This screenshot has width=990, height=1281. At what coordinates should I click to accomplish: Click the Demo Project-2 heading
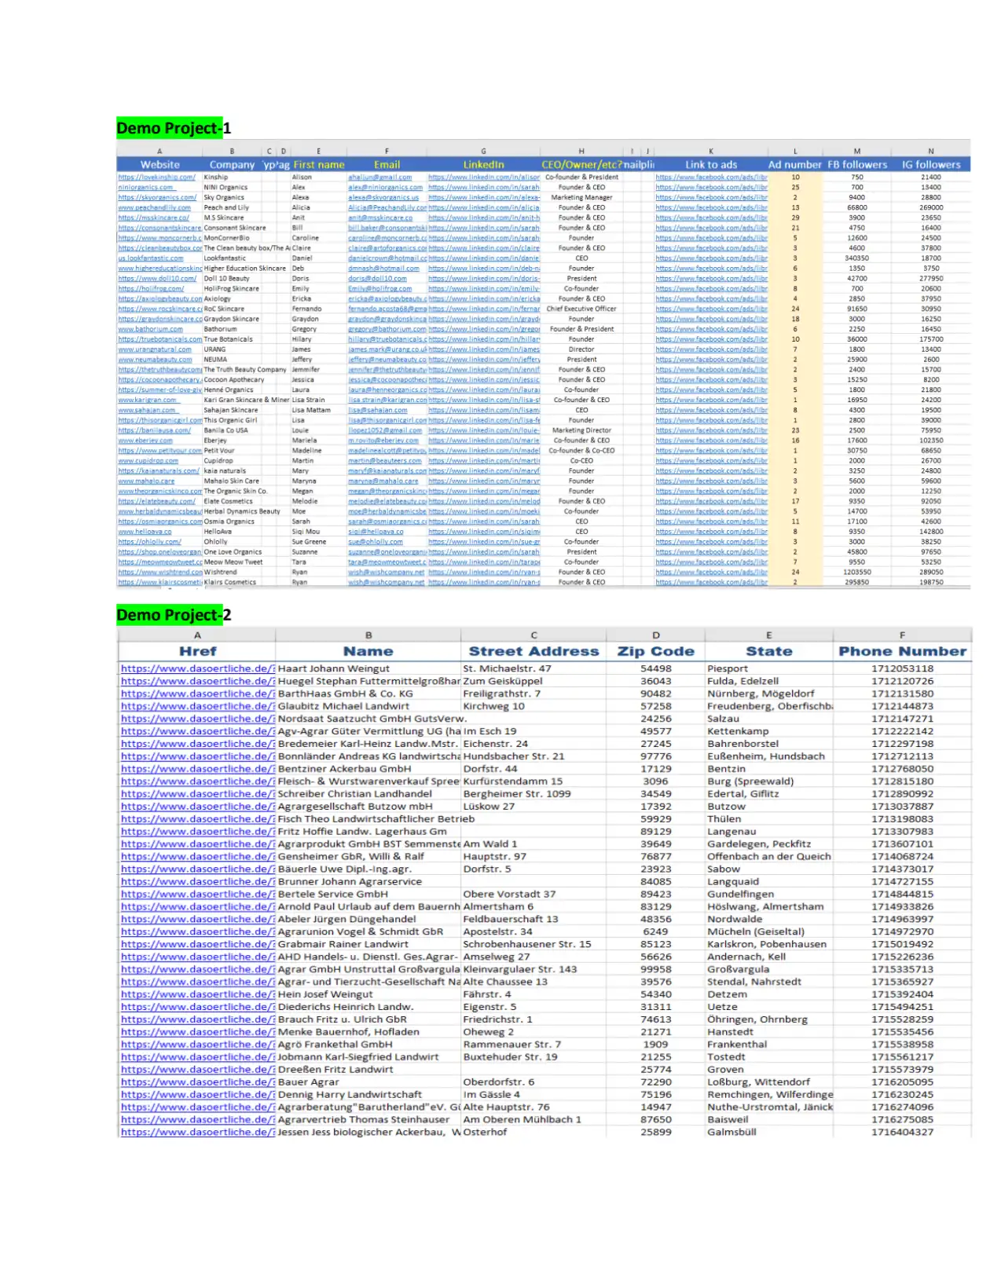174,615
